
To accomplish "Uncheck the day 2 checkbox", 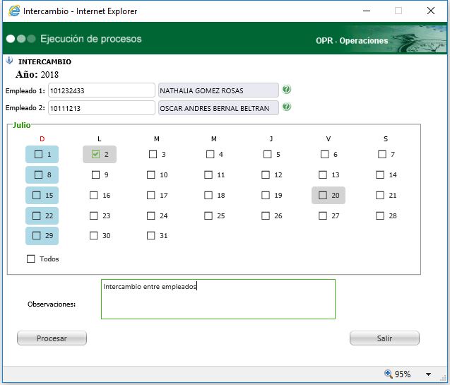I will coord(95,154).
